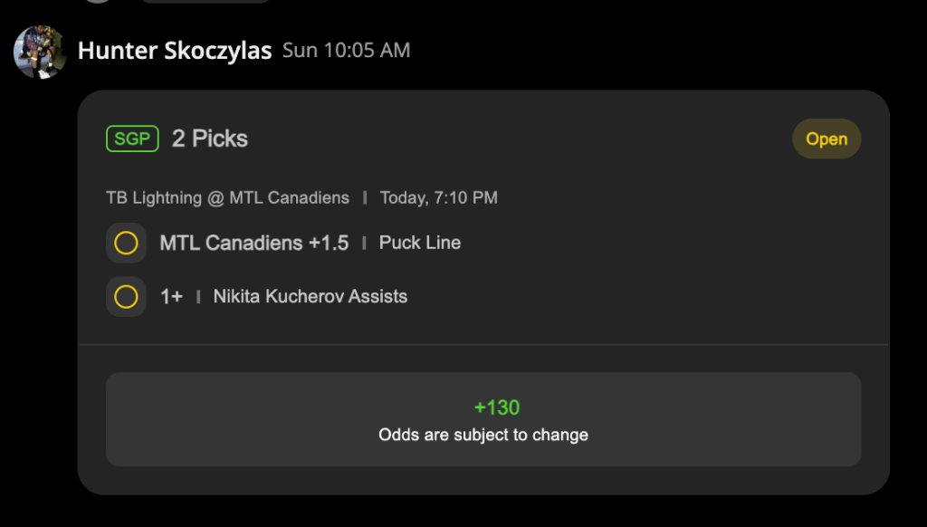
Task: Click the Hunter Skoczylas username
Action: (175, 51)
